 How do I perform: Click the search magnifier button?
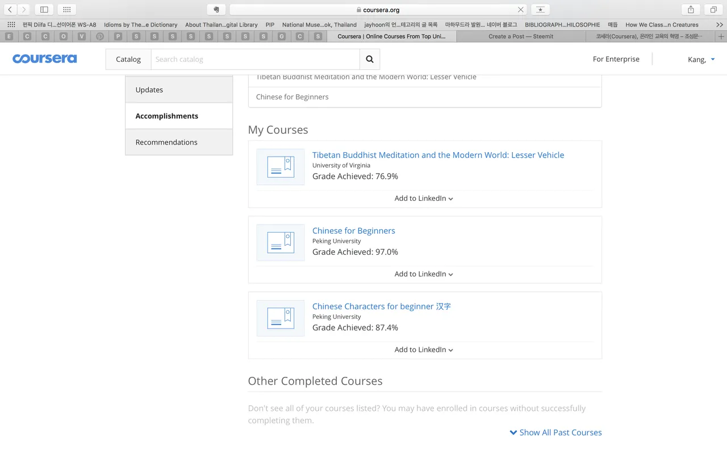coord(370,59)
